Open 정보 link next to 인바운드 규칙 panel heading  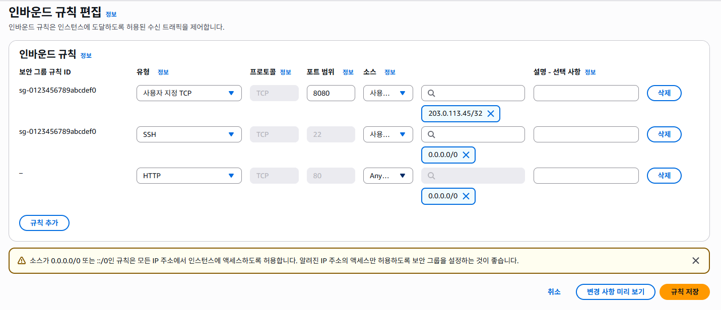86,56
